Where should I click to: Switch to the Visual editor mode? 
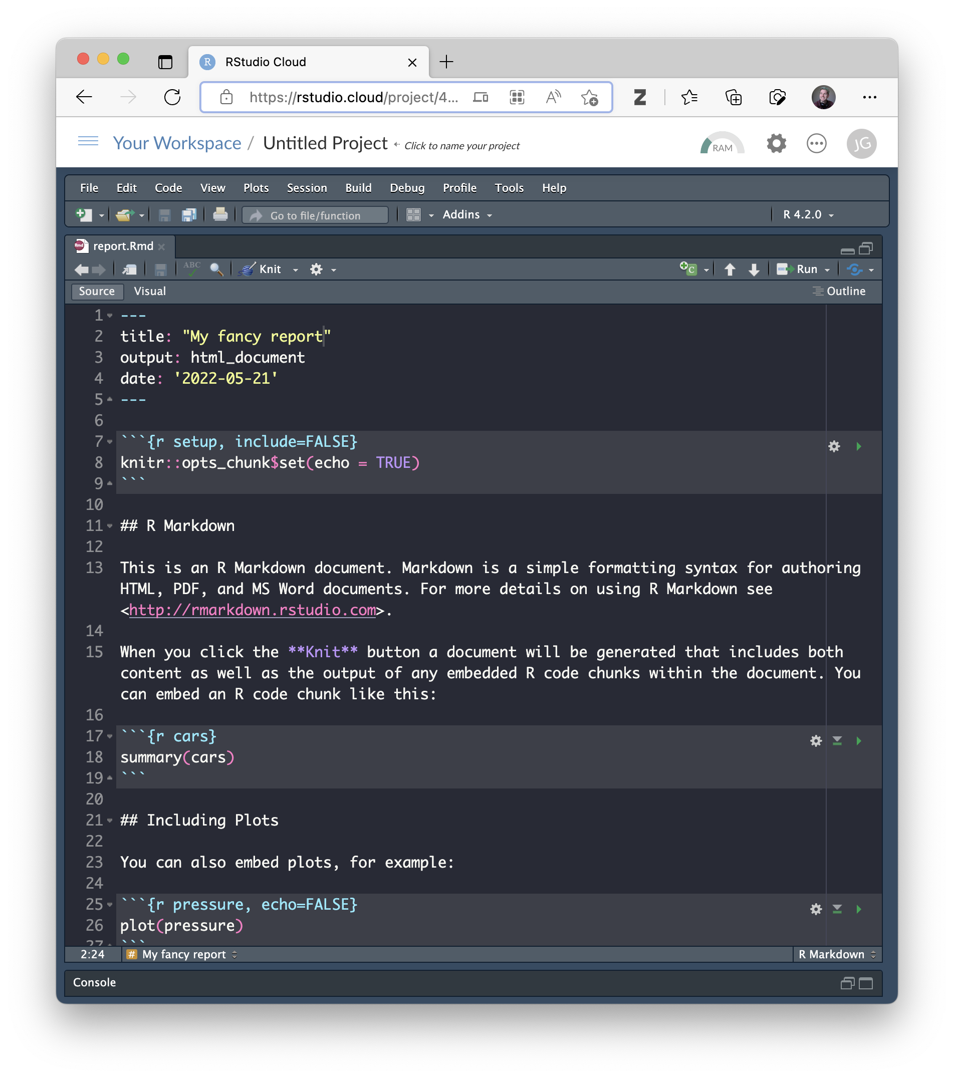tap(150, 291)
